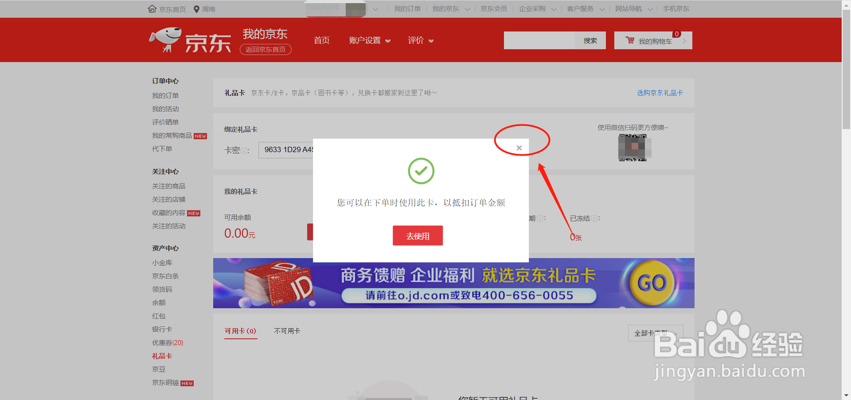This screenshot has height=400, width=851.
Task: Click scrollbar down arrow
Action: (846, 396)
